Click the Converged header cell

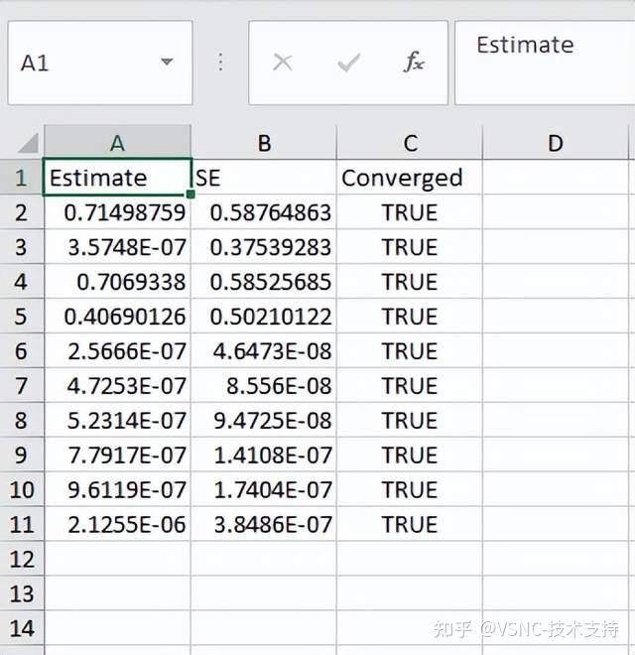click(x=410, y=178)
